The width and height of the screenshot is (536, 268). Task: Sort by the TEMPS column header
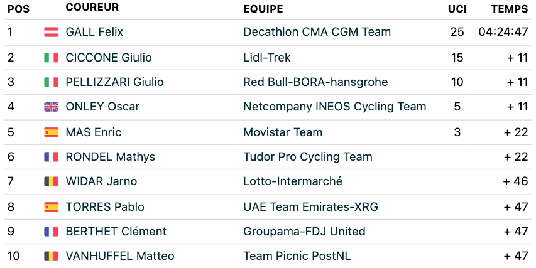510,9
